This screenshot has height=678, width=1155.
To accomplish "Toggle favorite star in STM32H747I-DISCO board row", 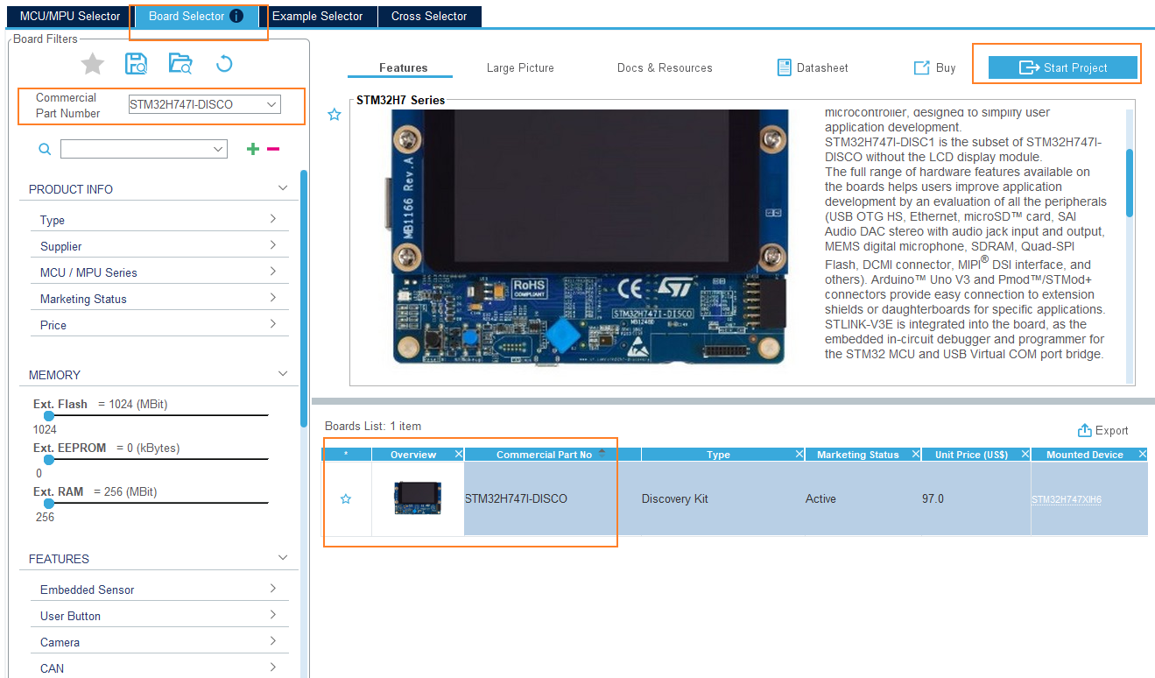I will 346,498.
